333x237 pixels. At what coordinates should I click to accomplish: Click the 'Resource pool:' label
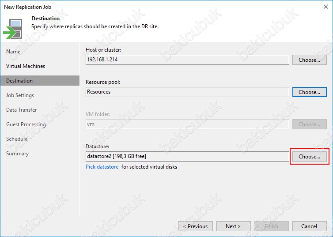103,82
